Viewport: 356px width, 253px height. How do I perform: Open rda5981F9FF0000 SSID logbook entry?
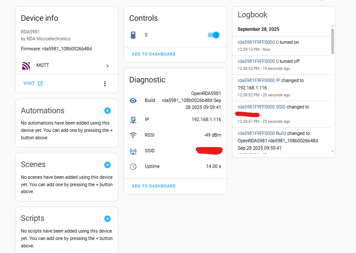[x=261, y=107]
